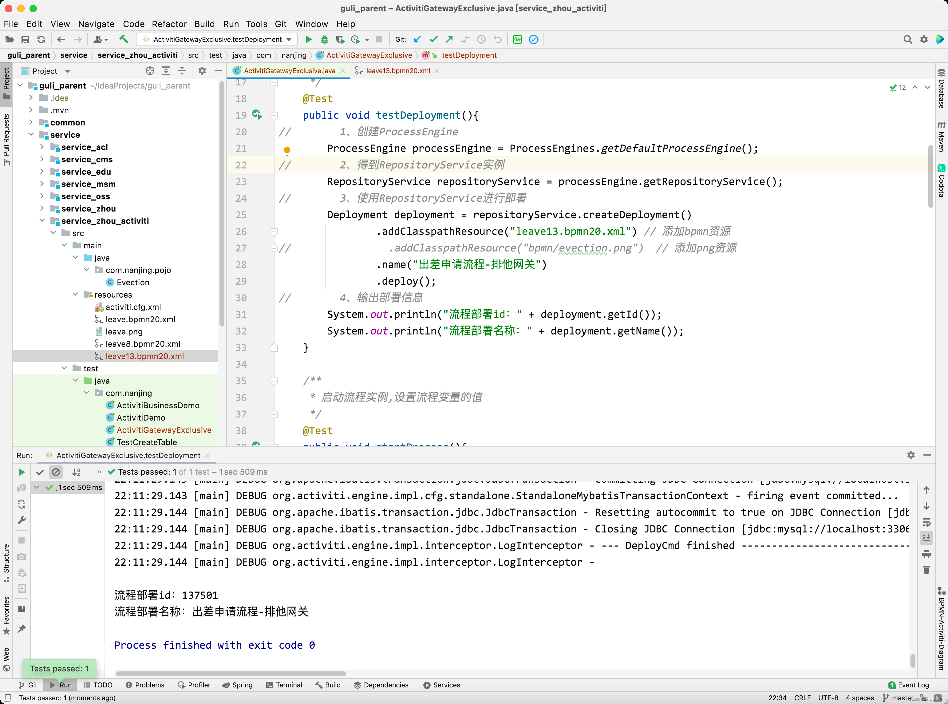The image size is (948, 704).
Task: Expand the service_edu module folder
Action: (42, 172)
